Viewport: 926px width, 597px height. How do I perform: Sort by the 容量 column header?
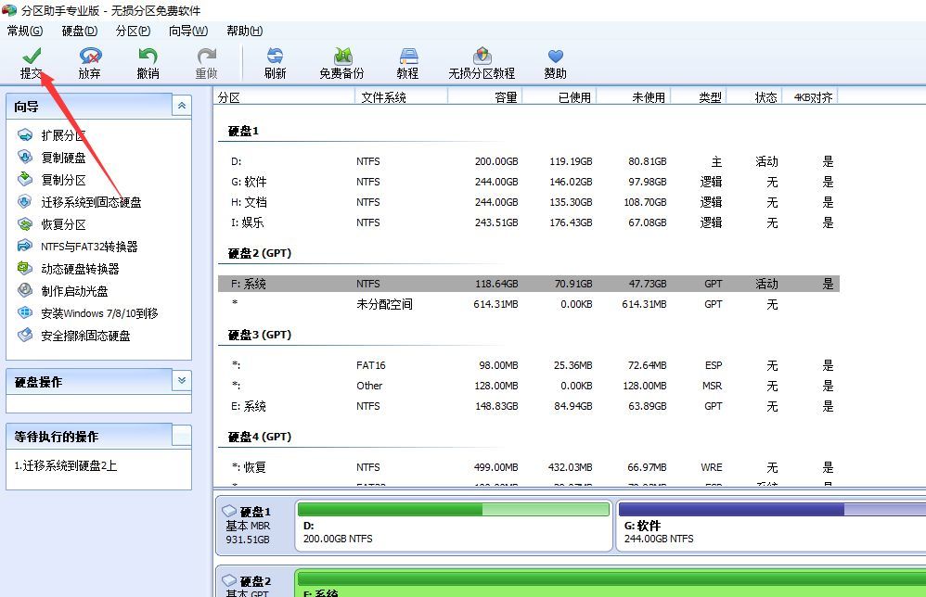[x=485, y=96]
